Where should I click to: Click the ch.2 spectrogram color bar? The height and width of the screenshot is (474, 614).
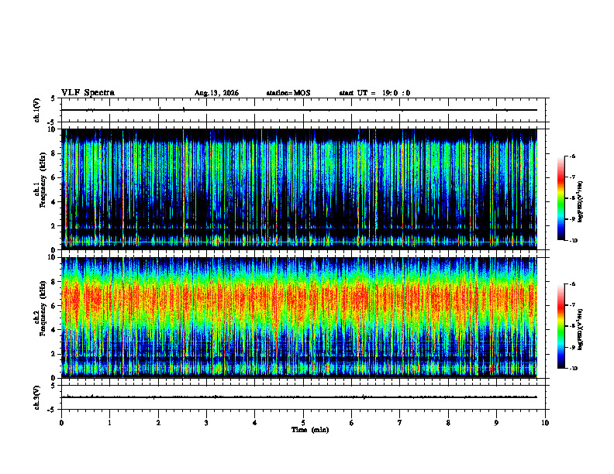561,326
